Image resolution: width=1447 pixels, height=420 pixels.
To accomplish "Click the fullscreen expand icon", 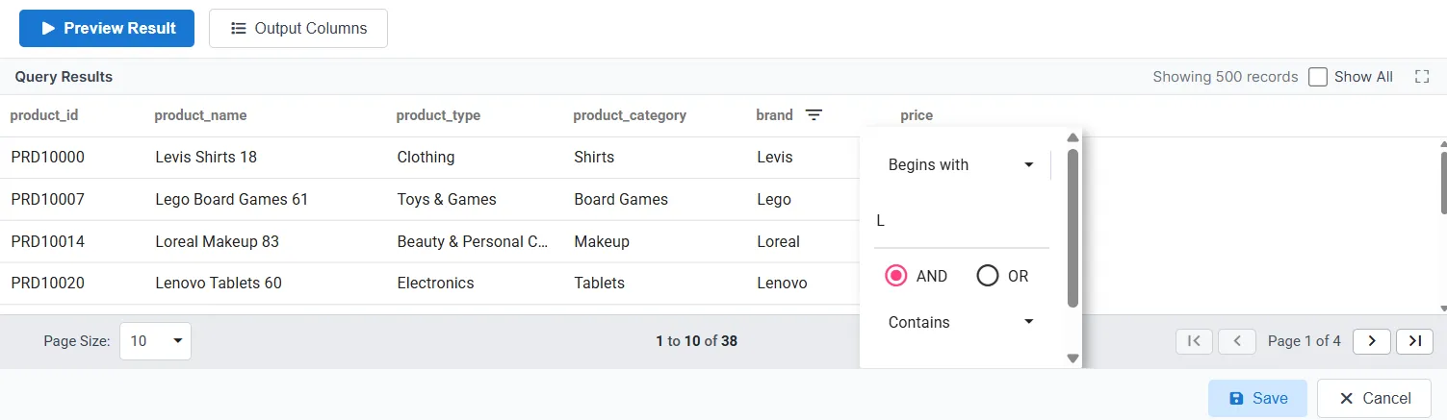I will (x=1421, y=77).
